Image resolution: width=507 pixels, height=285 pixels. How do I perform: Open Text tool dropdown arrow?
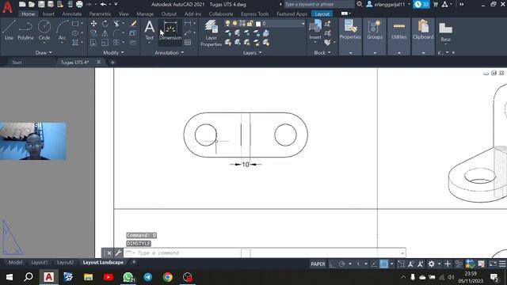[149, 43]
